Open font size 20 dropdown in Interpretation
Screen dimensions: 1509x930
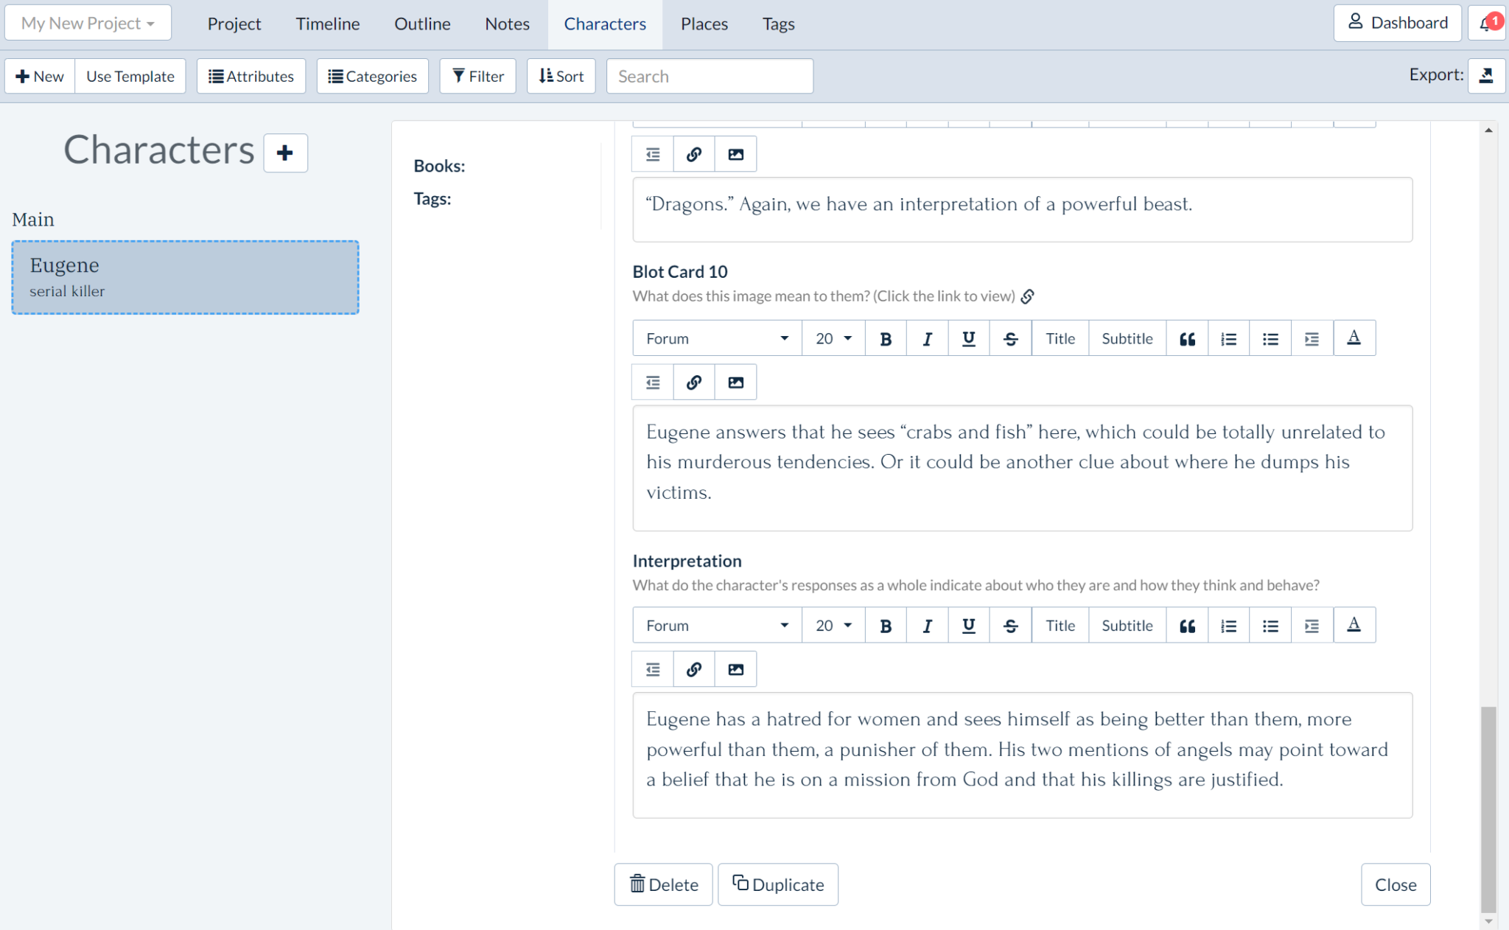(833, 626)
